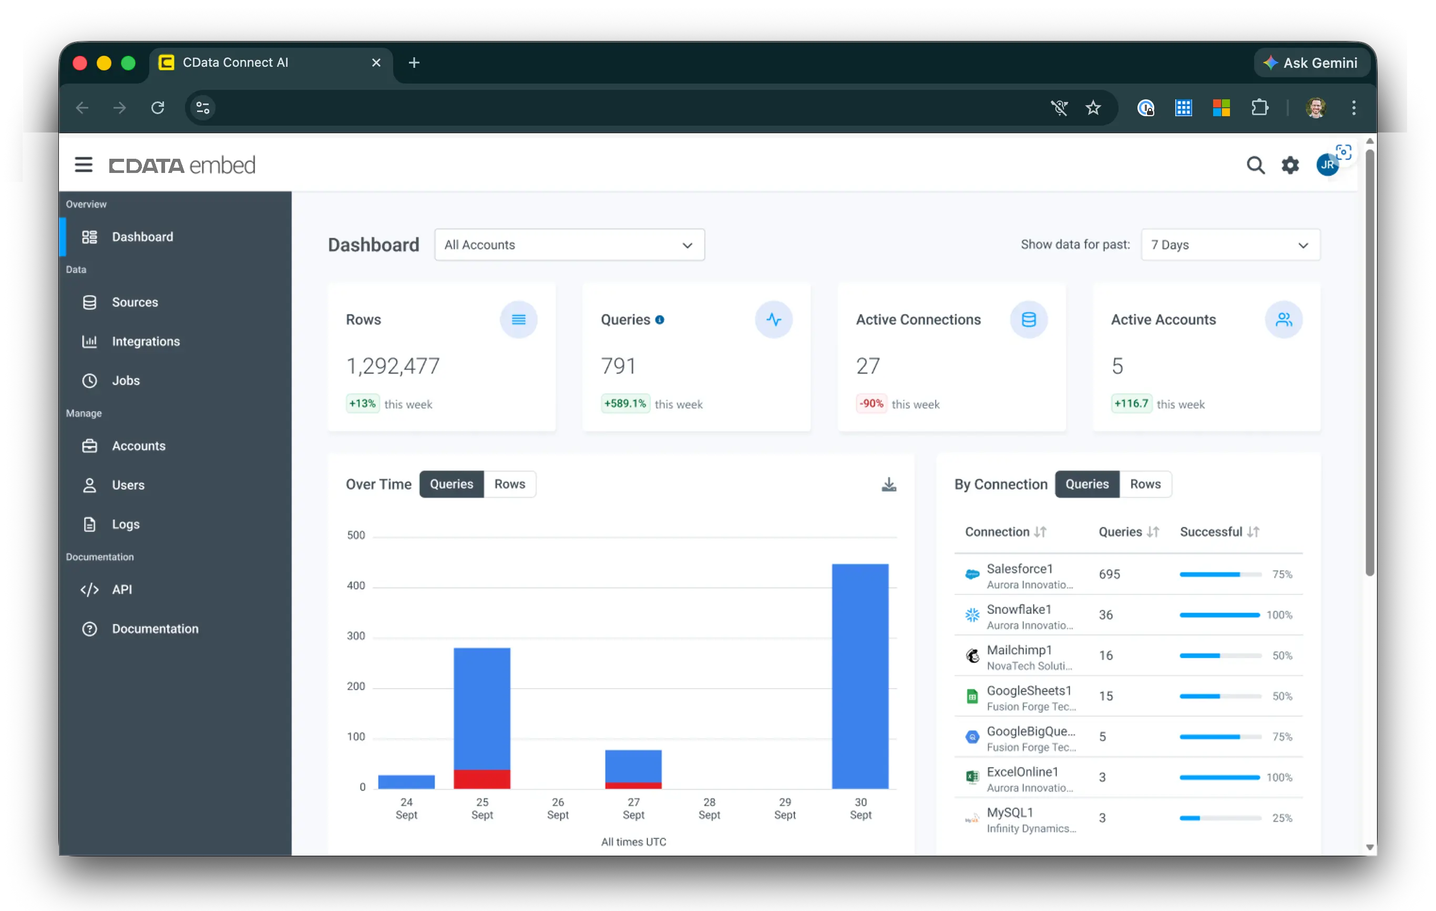The image size is (1436, 911).
Task: Open the 7 Days time range dropdown
Action: 1229,244
